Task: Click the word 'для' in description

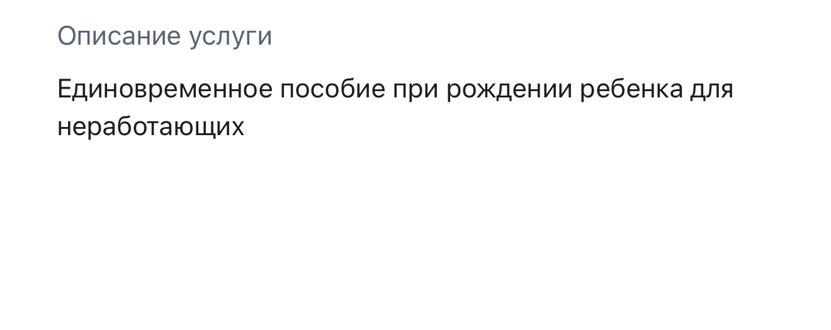Action: coord(712,89)
